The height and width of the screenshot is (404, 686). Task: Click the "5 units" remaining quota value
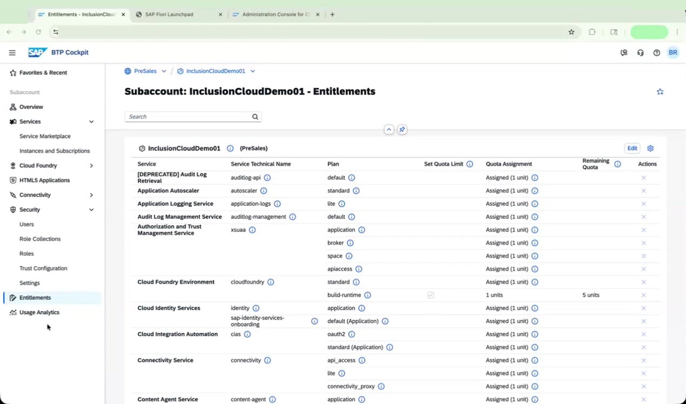(x=591, y=295)
